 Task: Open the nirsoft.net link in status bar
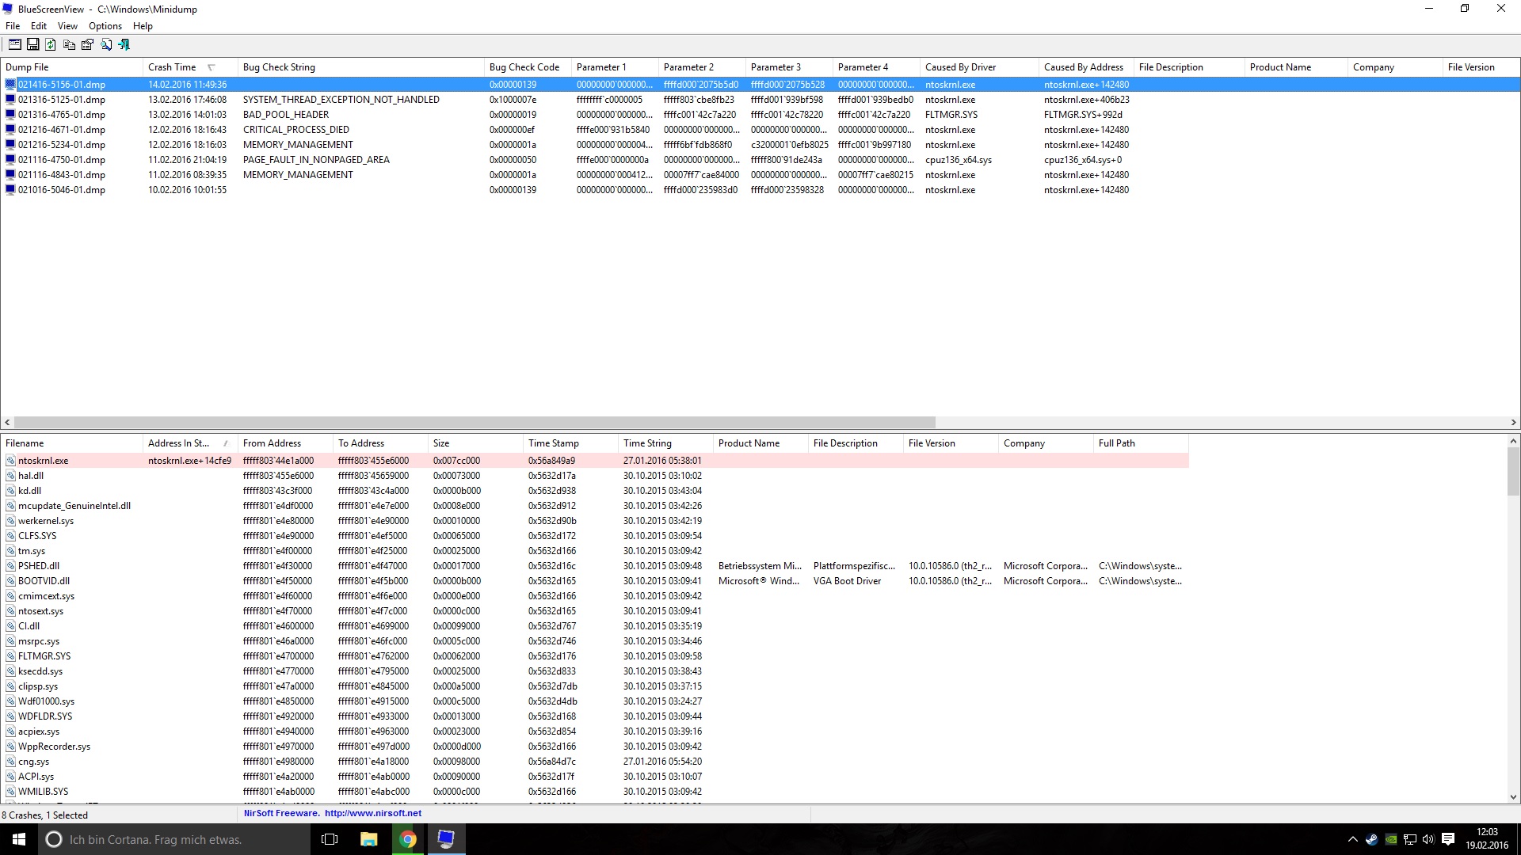372,813
